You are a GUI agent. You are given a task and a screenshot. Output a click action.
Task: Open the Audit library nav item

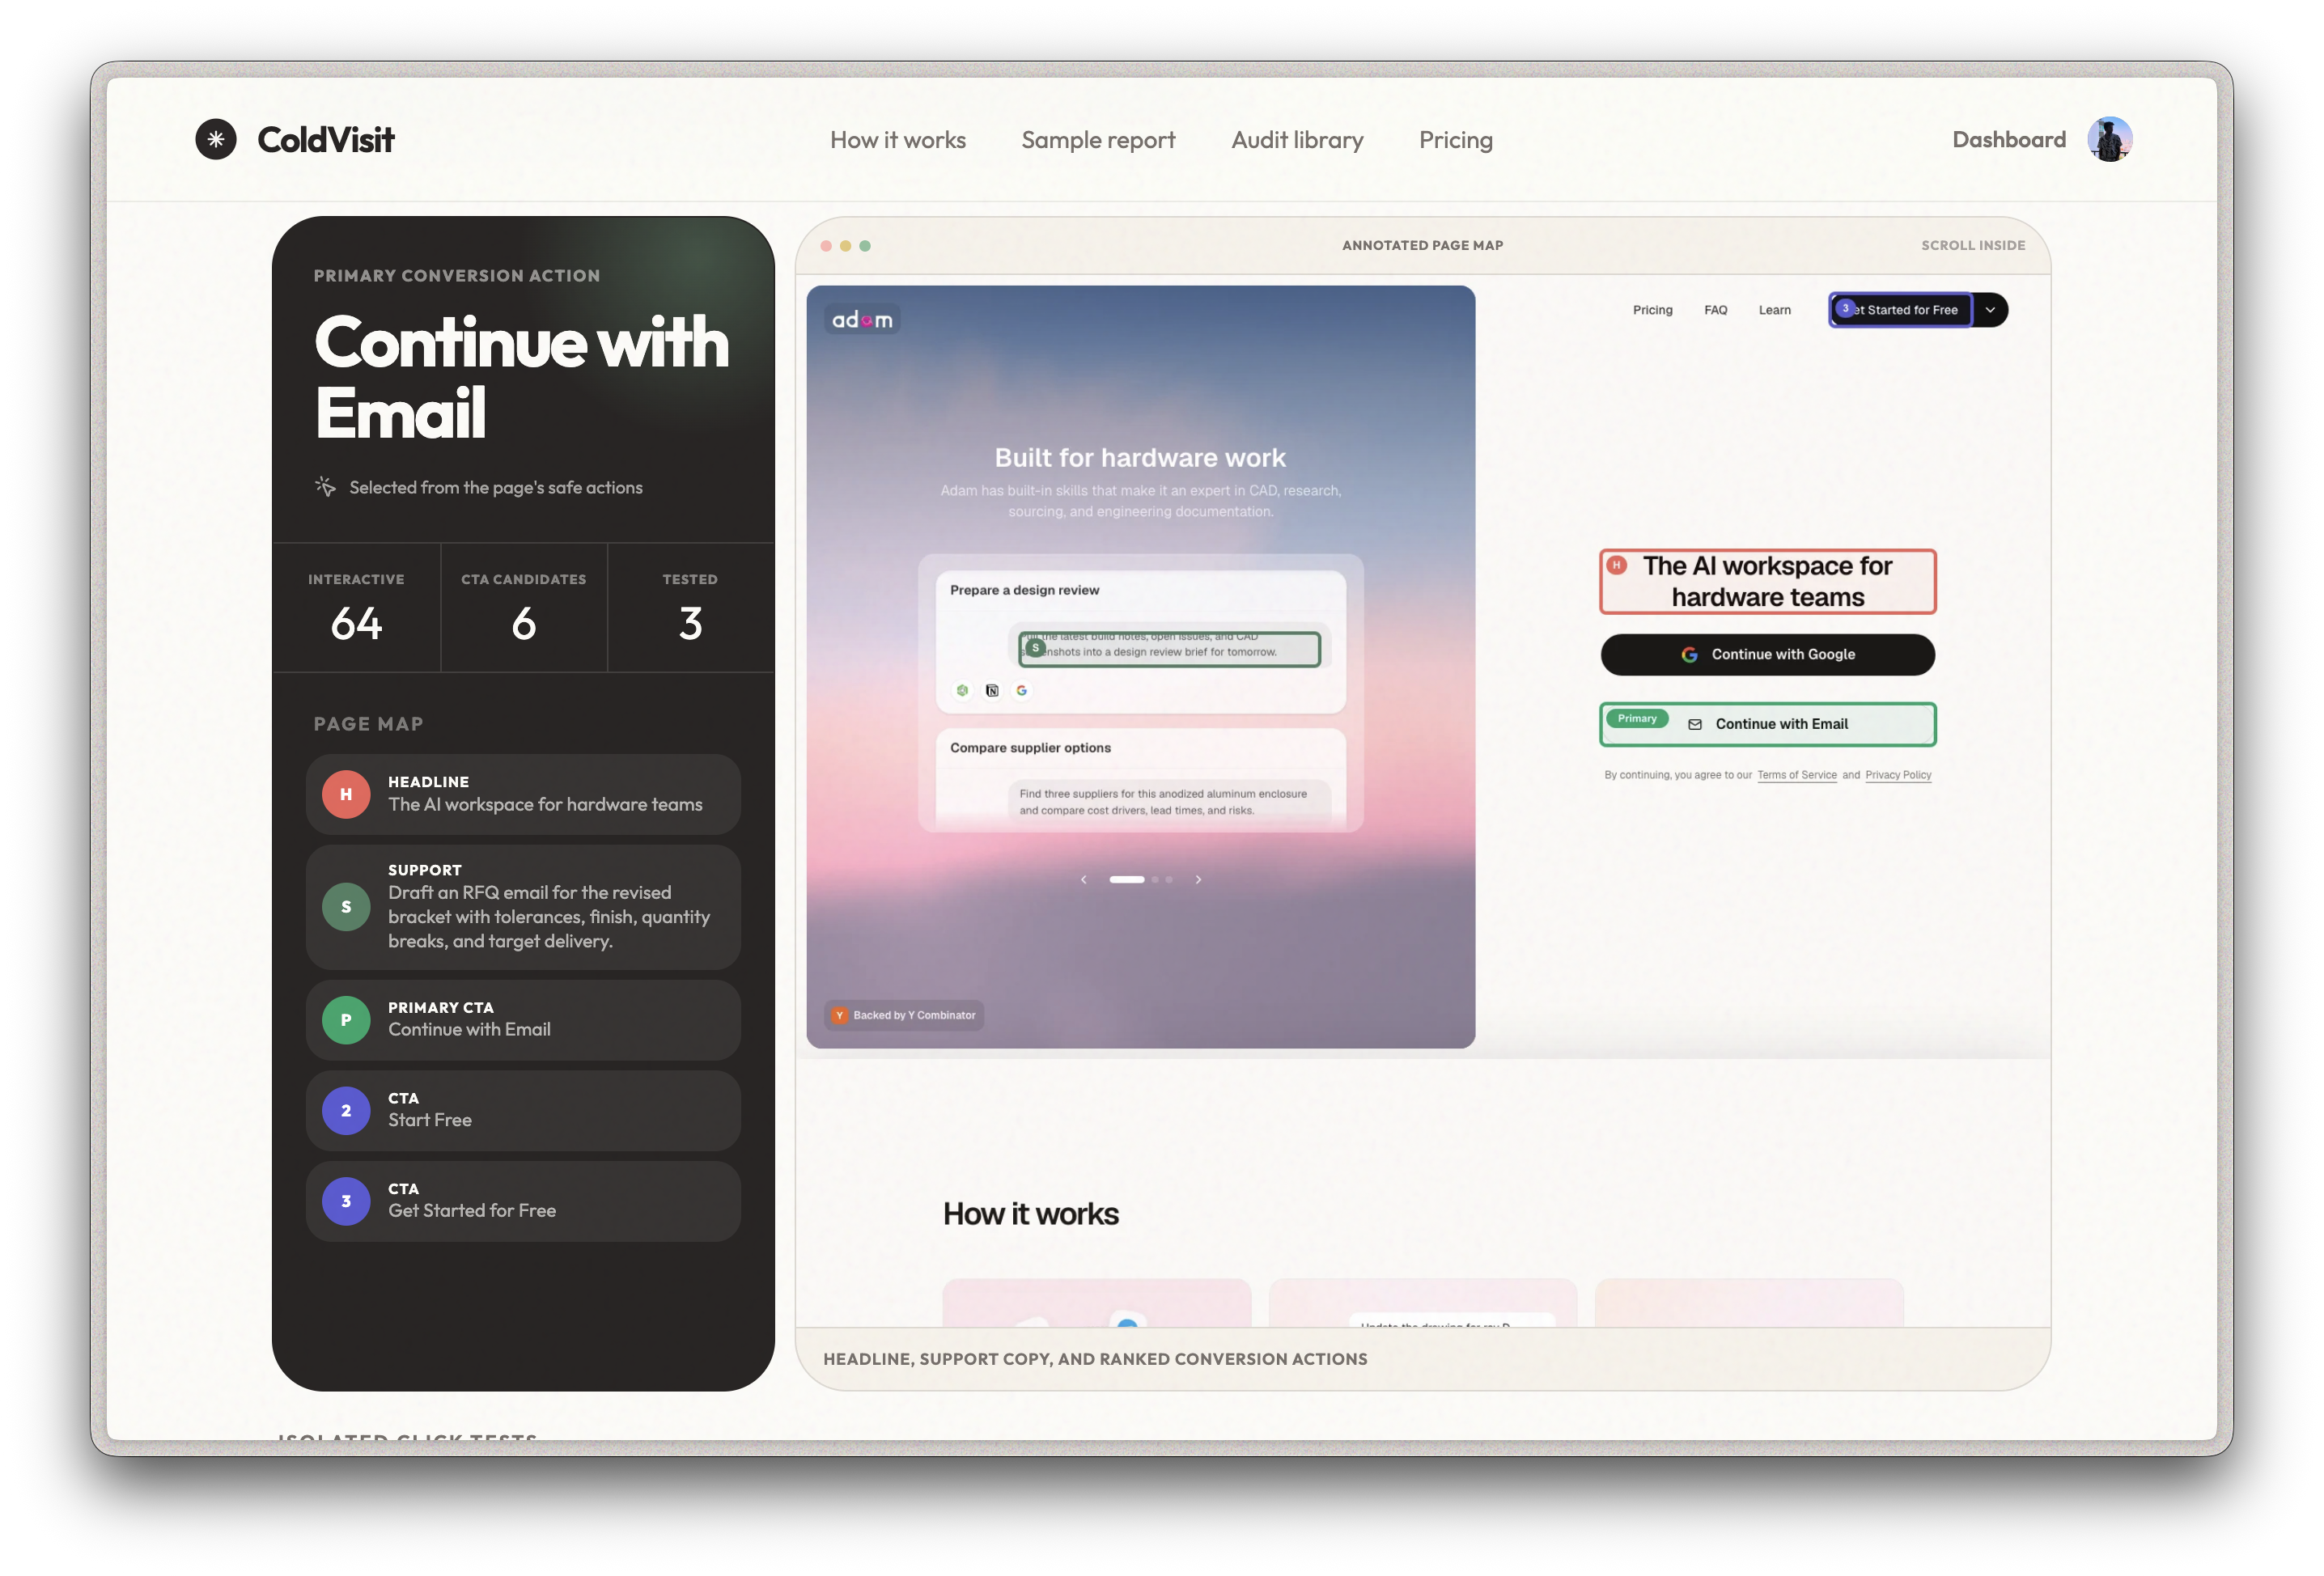tap(1297, 140)
